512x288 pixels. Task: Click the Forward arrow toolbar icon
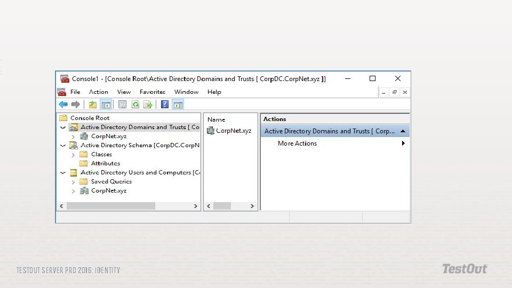[75, 105]
